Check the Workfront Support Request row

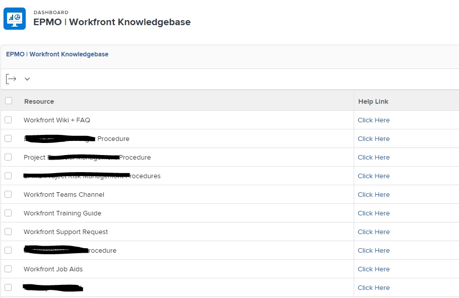8,232
